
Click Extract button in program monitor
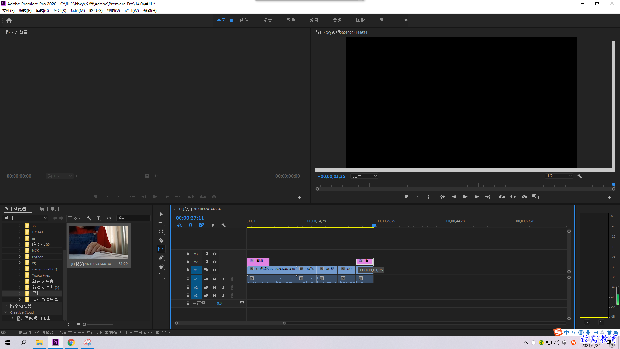coord(513,197)
